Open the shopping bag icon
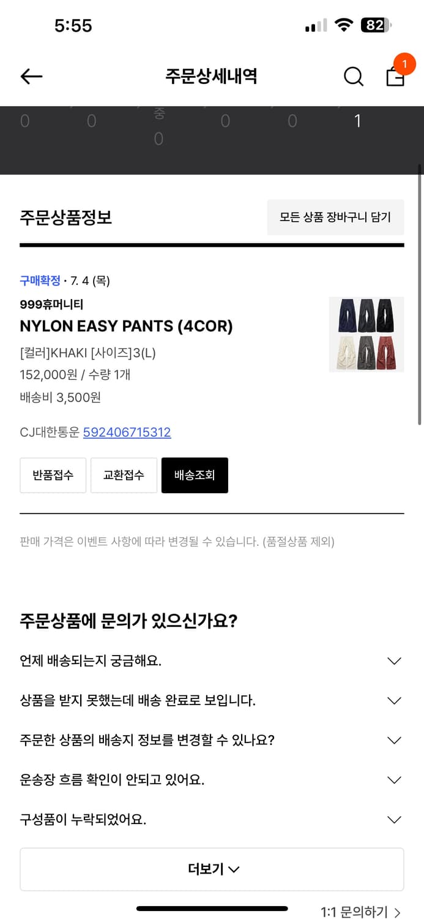The height and width of the screenshot is (919, 424). 395,78
